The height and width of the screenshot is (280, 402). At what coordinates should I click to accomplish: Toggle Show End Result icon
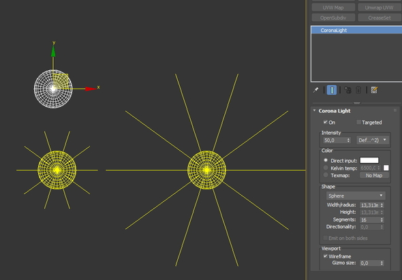point(332,90)
